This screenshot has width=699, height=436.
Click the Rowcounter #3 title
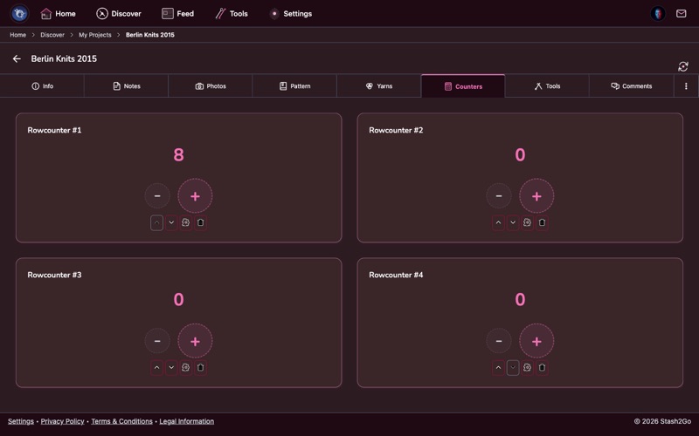tap(54, 275)
